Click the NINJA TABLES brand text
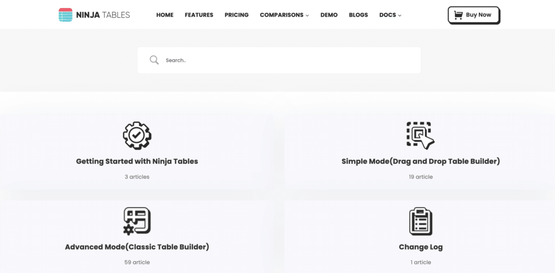Screen dimensions: 555x273 [x=103, y=15]
